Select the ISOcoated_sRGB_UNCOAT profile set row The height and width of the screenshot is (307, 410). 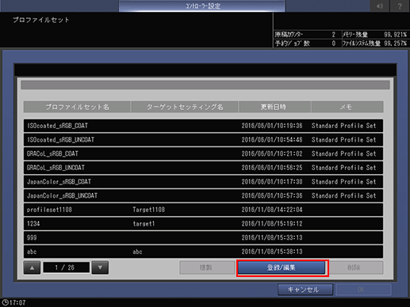tap(203, 139)
